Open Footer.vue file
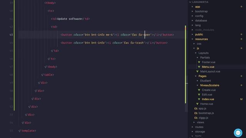Screen dimensions: 246x138 tap(208, 62)
